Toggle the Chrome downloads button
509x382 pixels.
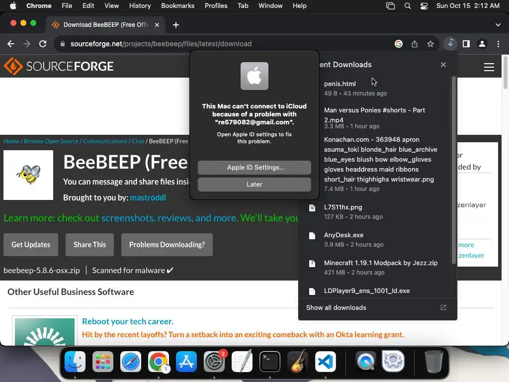pyautogui.click(x=450, y=44)
